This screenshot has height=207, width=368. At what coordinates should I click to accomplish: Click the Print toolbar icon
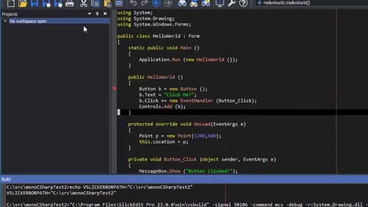pyautogui.click(x=70, y=3)
